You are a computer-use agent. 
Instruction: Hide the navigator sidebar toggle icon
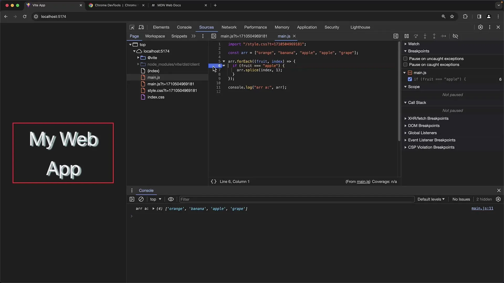pos(214,36)
